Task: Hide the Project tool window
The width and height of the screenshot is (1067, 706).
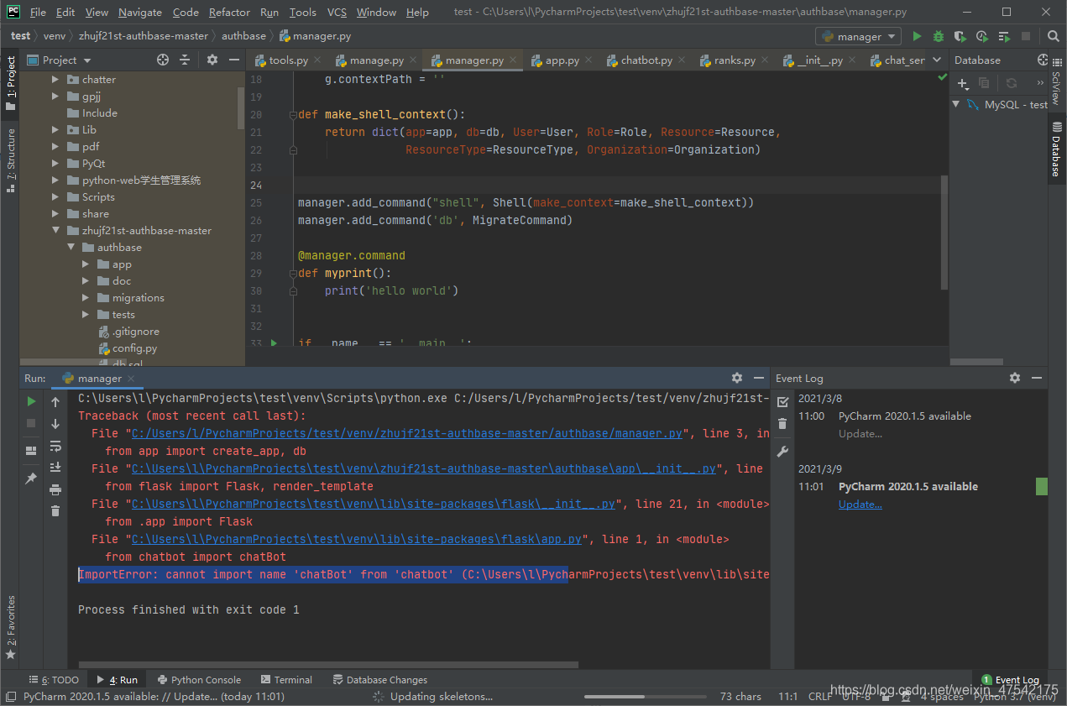Action: tap(233, 60)
